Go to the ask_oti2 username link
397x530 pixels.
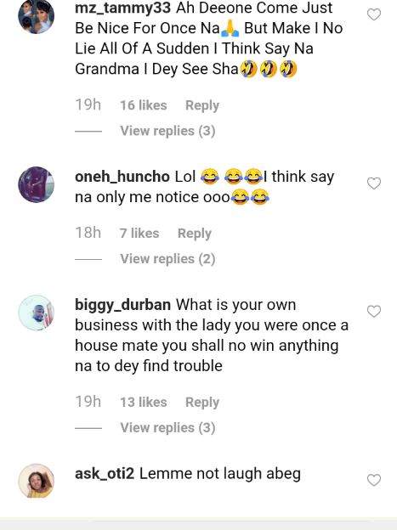coord(105,474)
